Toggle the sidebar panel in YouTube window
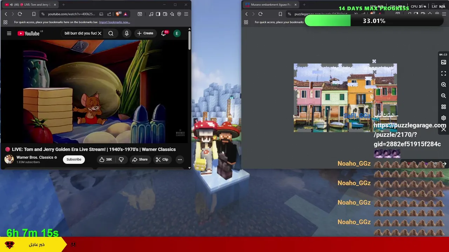 tap(158, 14)
